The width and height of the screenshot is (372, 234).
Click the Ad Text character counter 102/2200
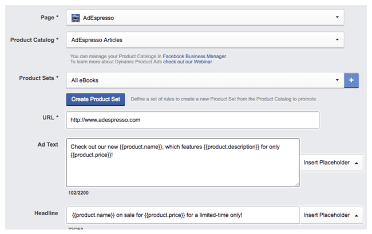point(77,193)
